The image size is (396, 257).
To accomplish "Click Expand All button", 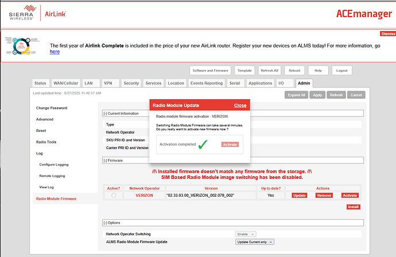I will click(x=296, y=95).
